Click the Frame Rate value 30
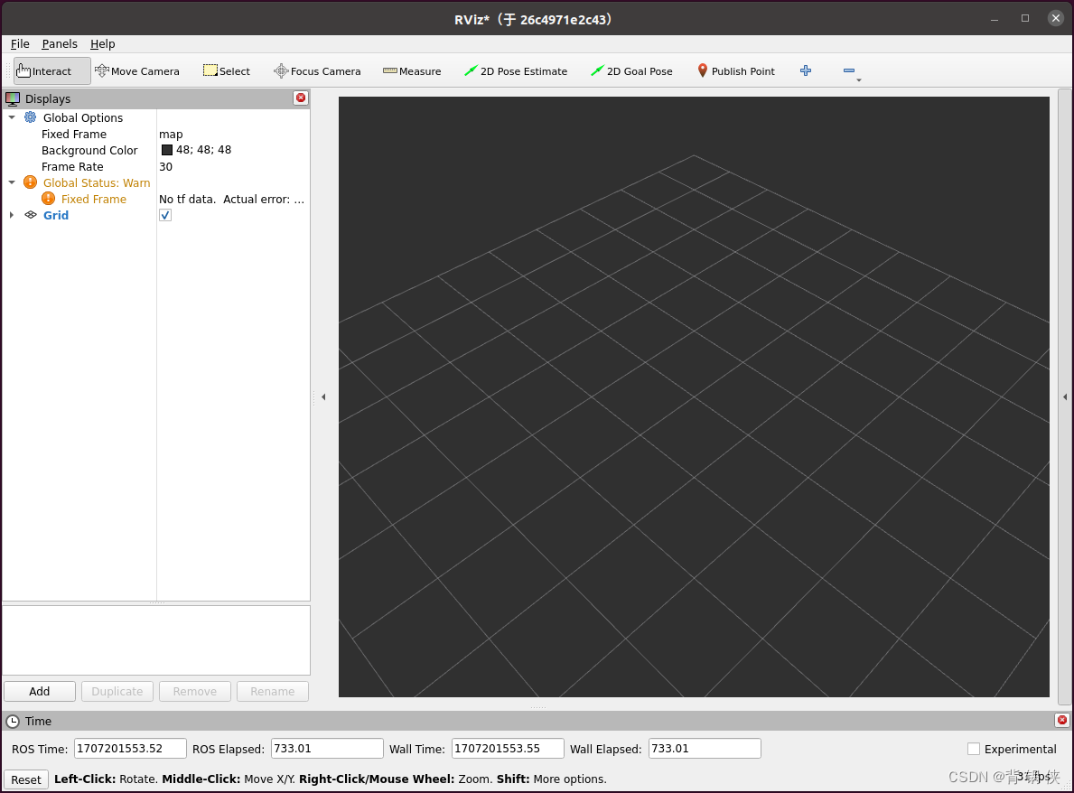 (166, 166)
